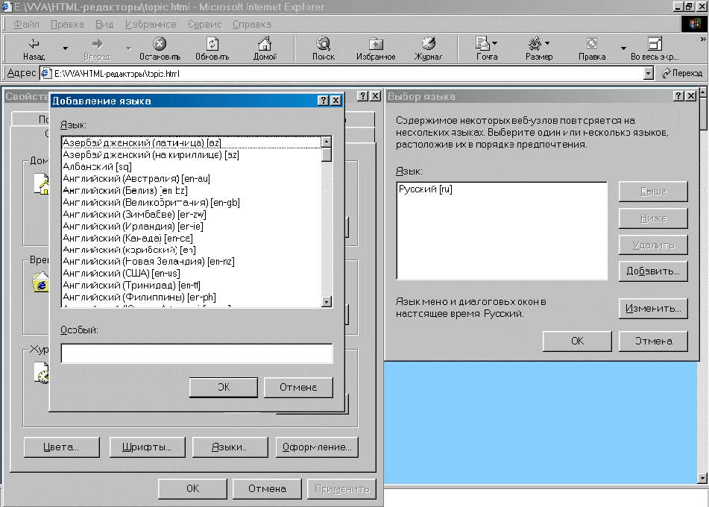Click Изменить... in Выбор языка window
The width and height of the screenshot is (709, 507).
coord(653,308)
